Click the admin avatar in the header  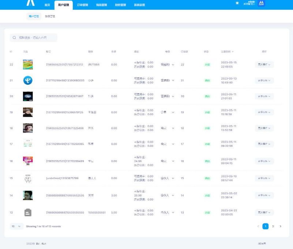(x=261, y=3)
